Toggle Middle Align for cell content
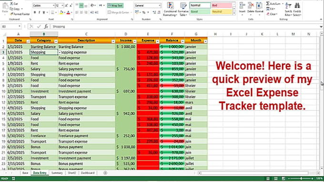Screen dimensions: 324x182 pyautogui.click(x=81, y=6)
